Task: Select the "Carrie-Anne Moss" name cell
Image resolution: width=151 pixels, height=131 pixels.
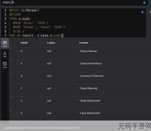Action: pos(91,63)
